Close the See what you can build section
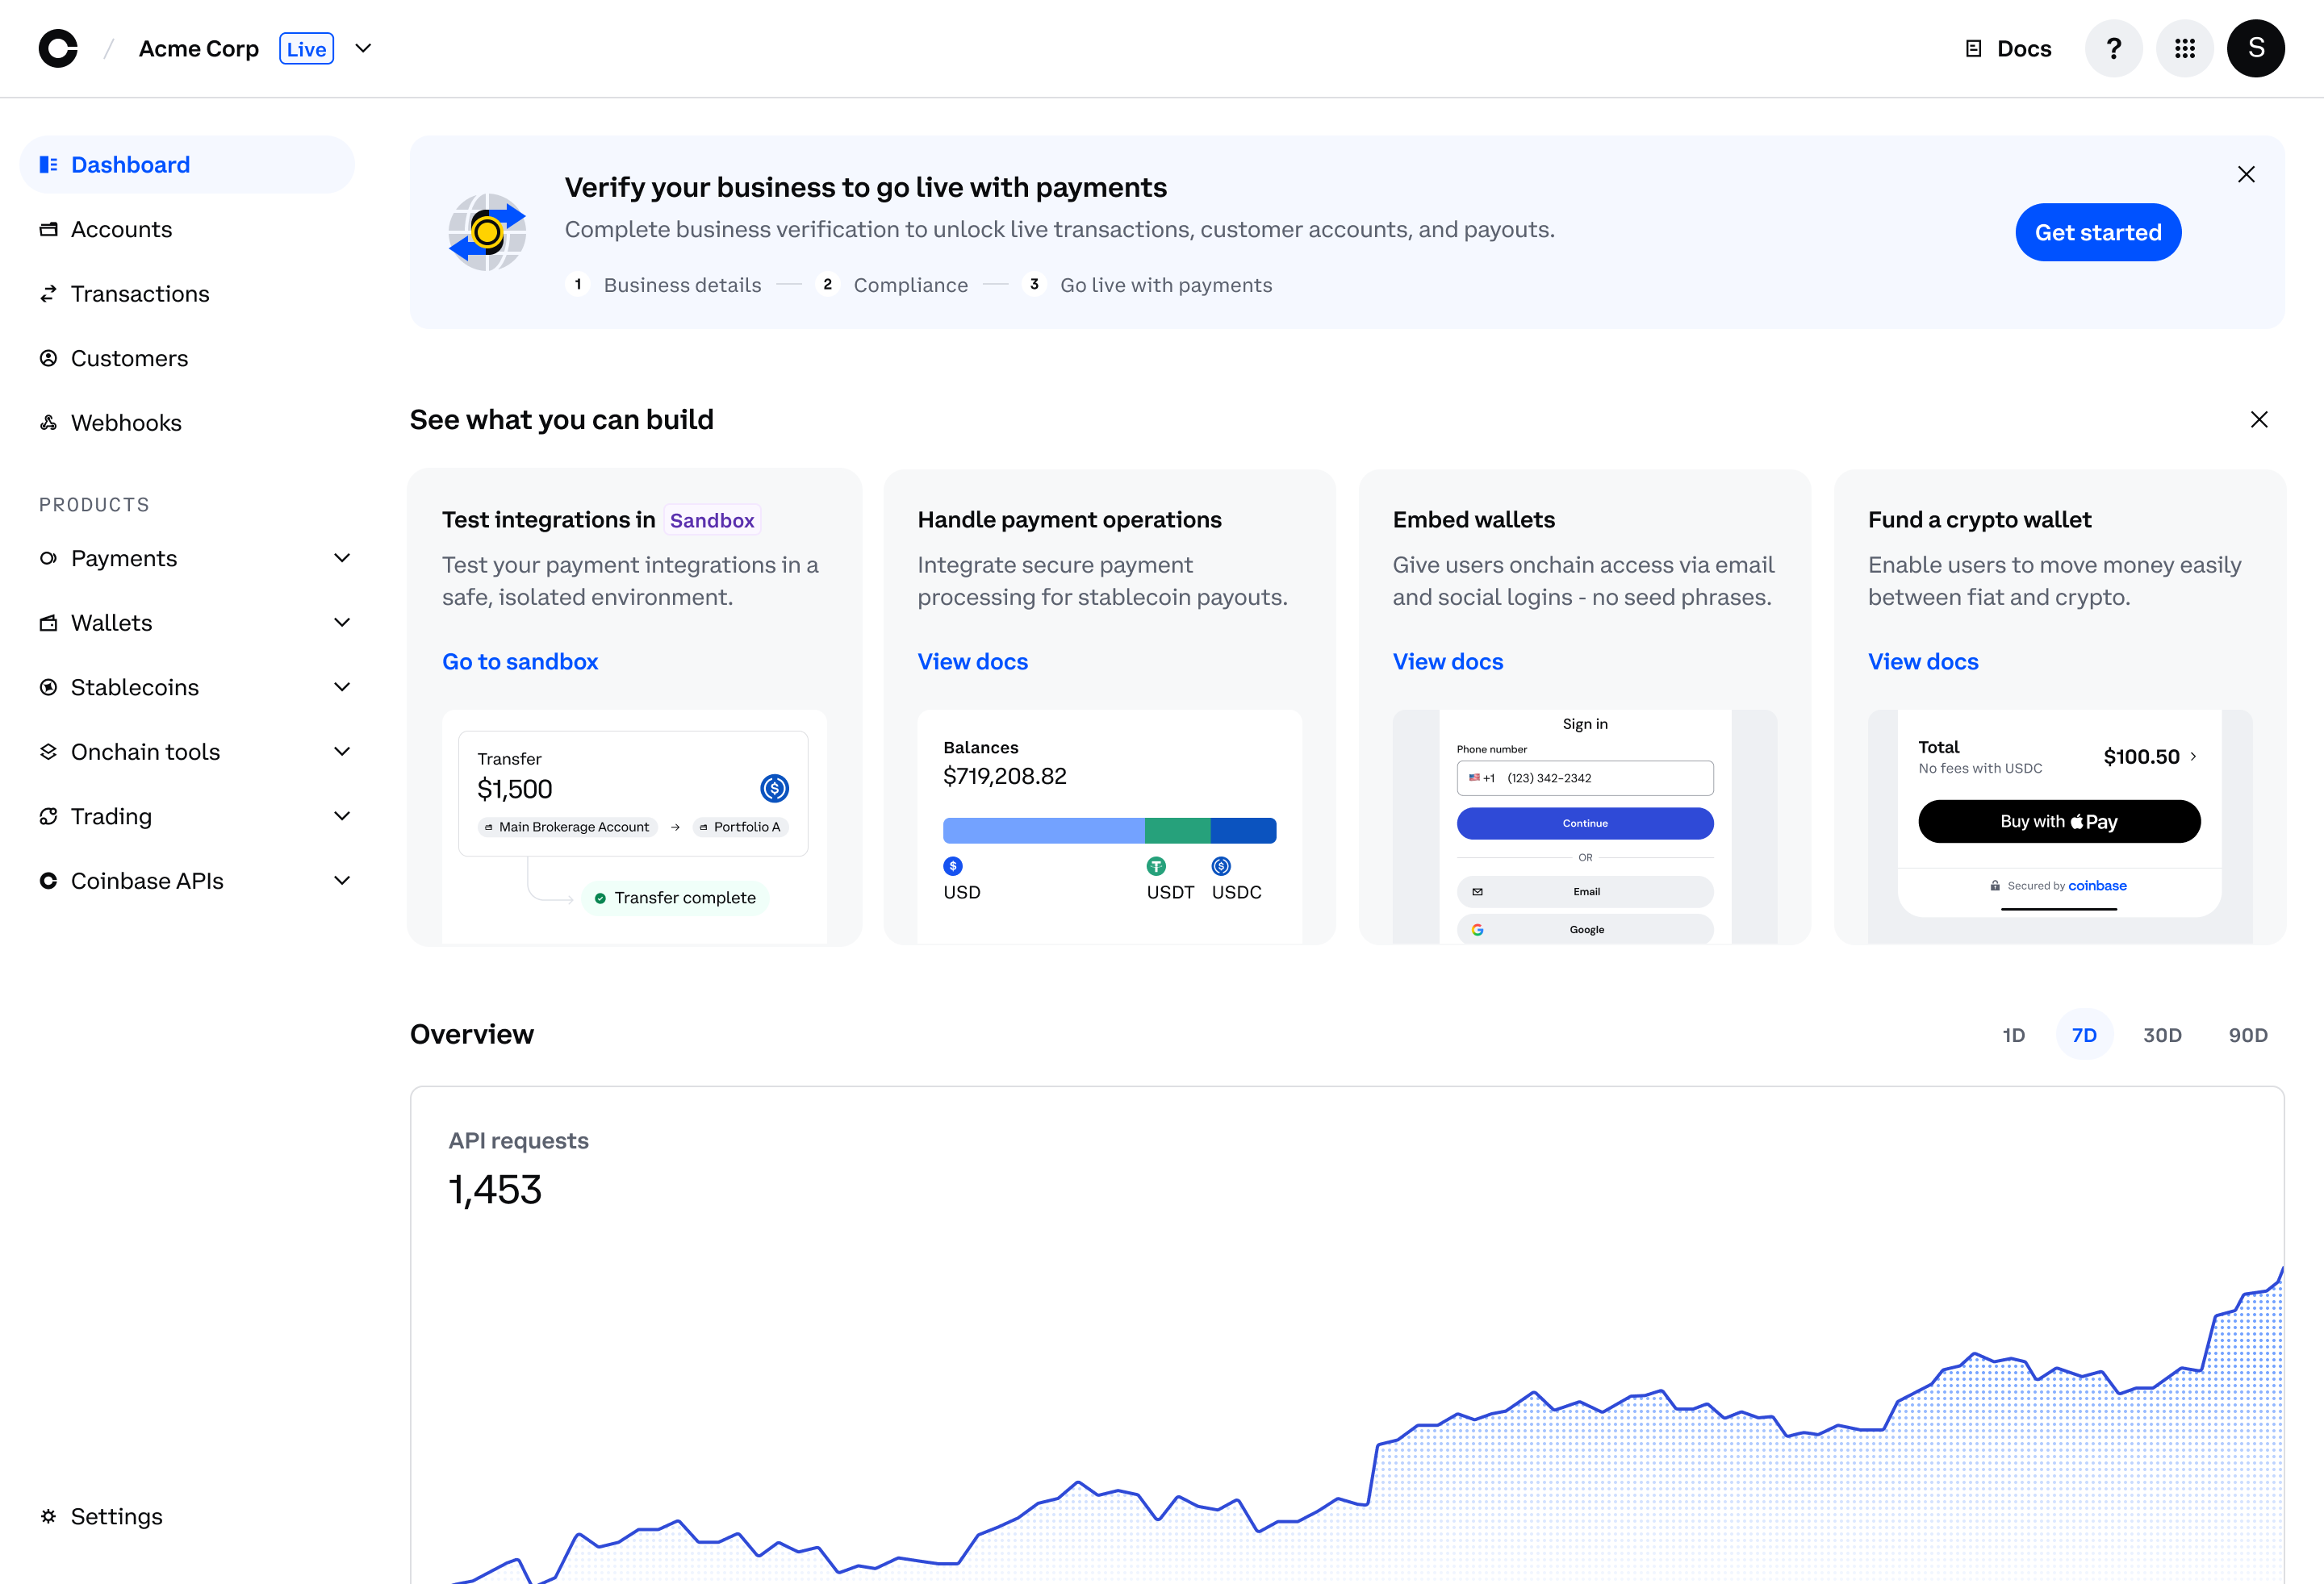The width and height of the screenshot is (2324, 1584). point(2259,419)
